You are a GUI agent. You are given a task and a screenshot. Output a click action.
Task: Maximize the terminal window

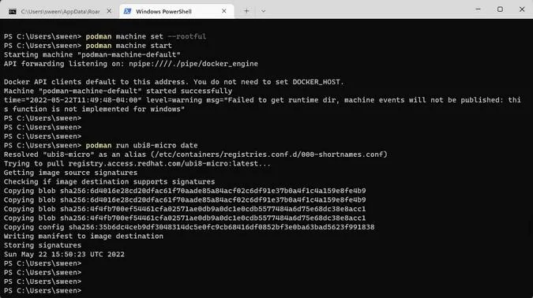click(x=500, y=9)
